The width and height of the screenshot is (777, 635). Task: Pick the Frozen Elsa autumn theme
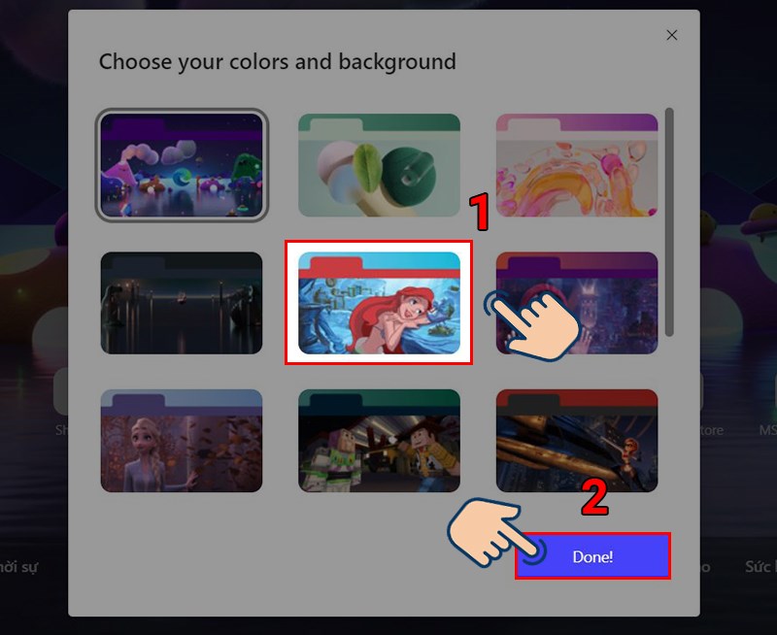[x=182, y=441]
